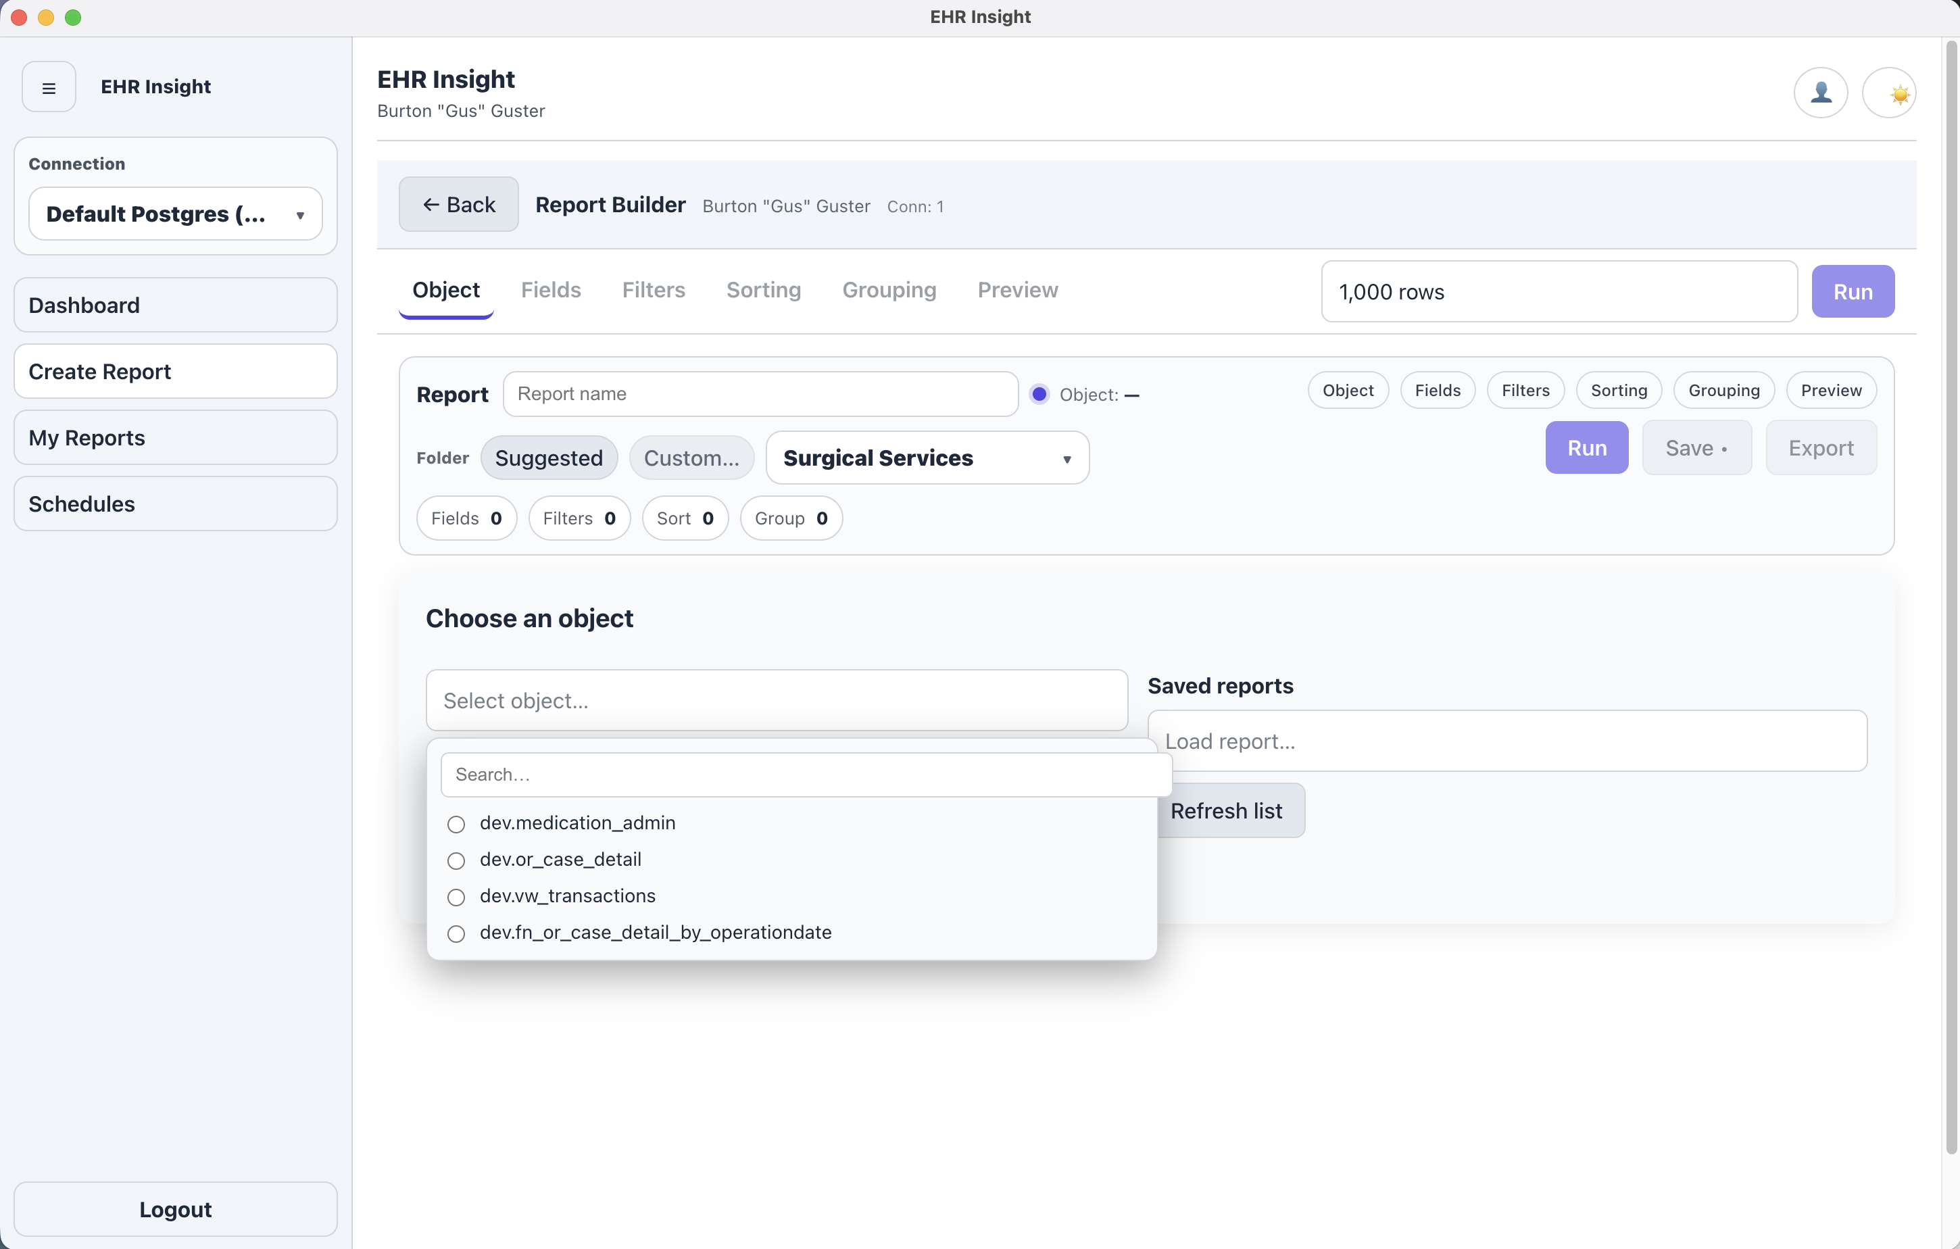Select the Suggested folder tab
The height and width of the screenshot is (1249, 1960).
point(549,458)
